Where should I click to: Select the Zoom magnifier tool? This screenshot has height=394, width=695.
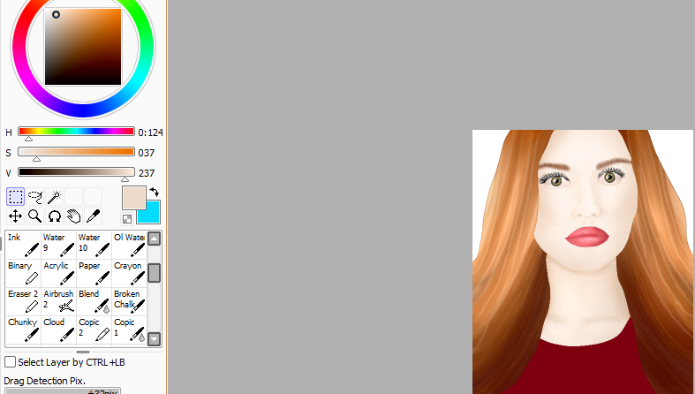(35, 216)
